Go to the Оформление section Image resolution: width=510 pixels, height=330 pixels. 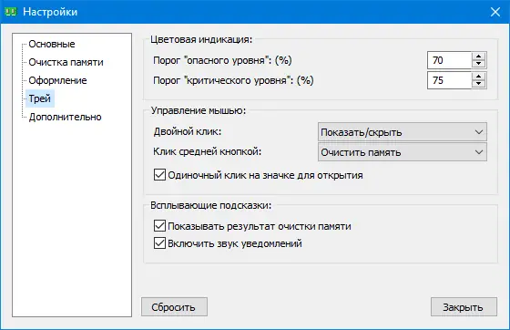tap(58, 80)
